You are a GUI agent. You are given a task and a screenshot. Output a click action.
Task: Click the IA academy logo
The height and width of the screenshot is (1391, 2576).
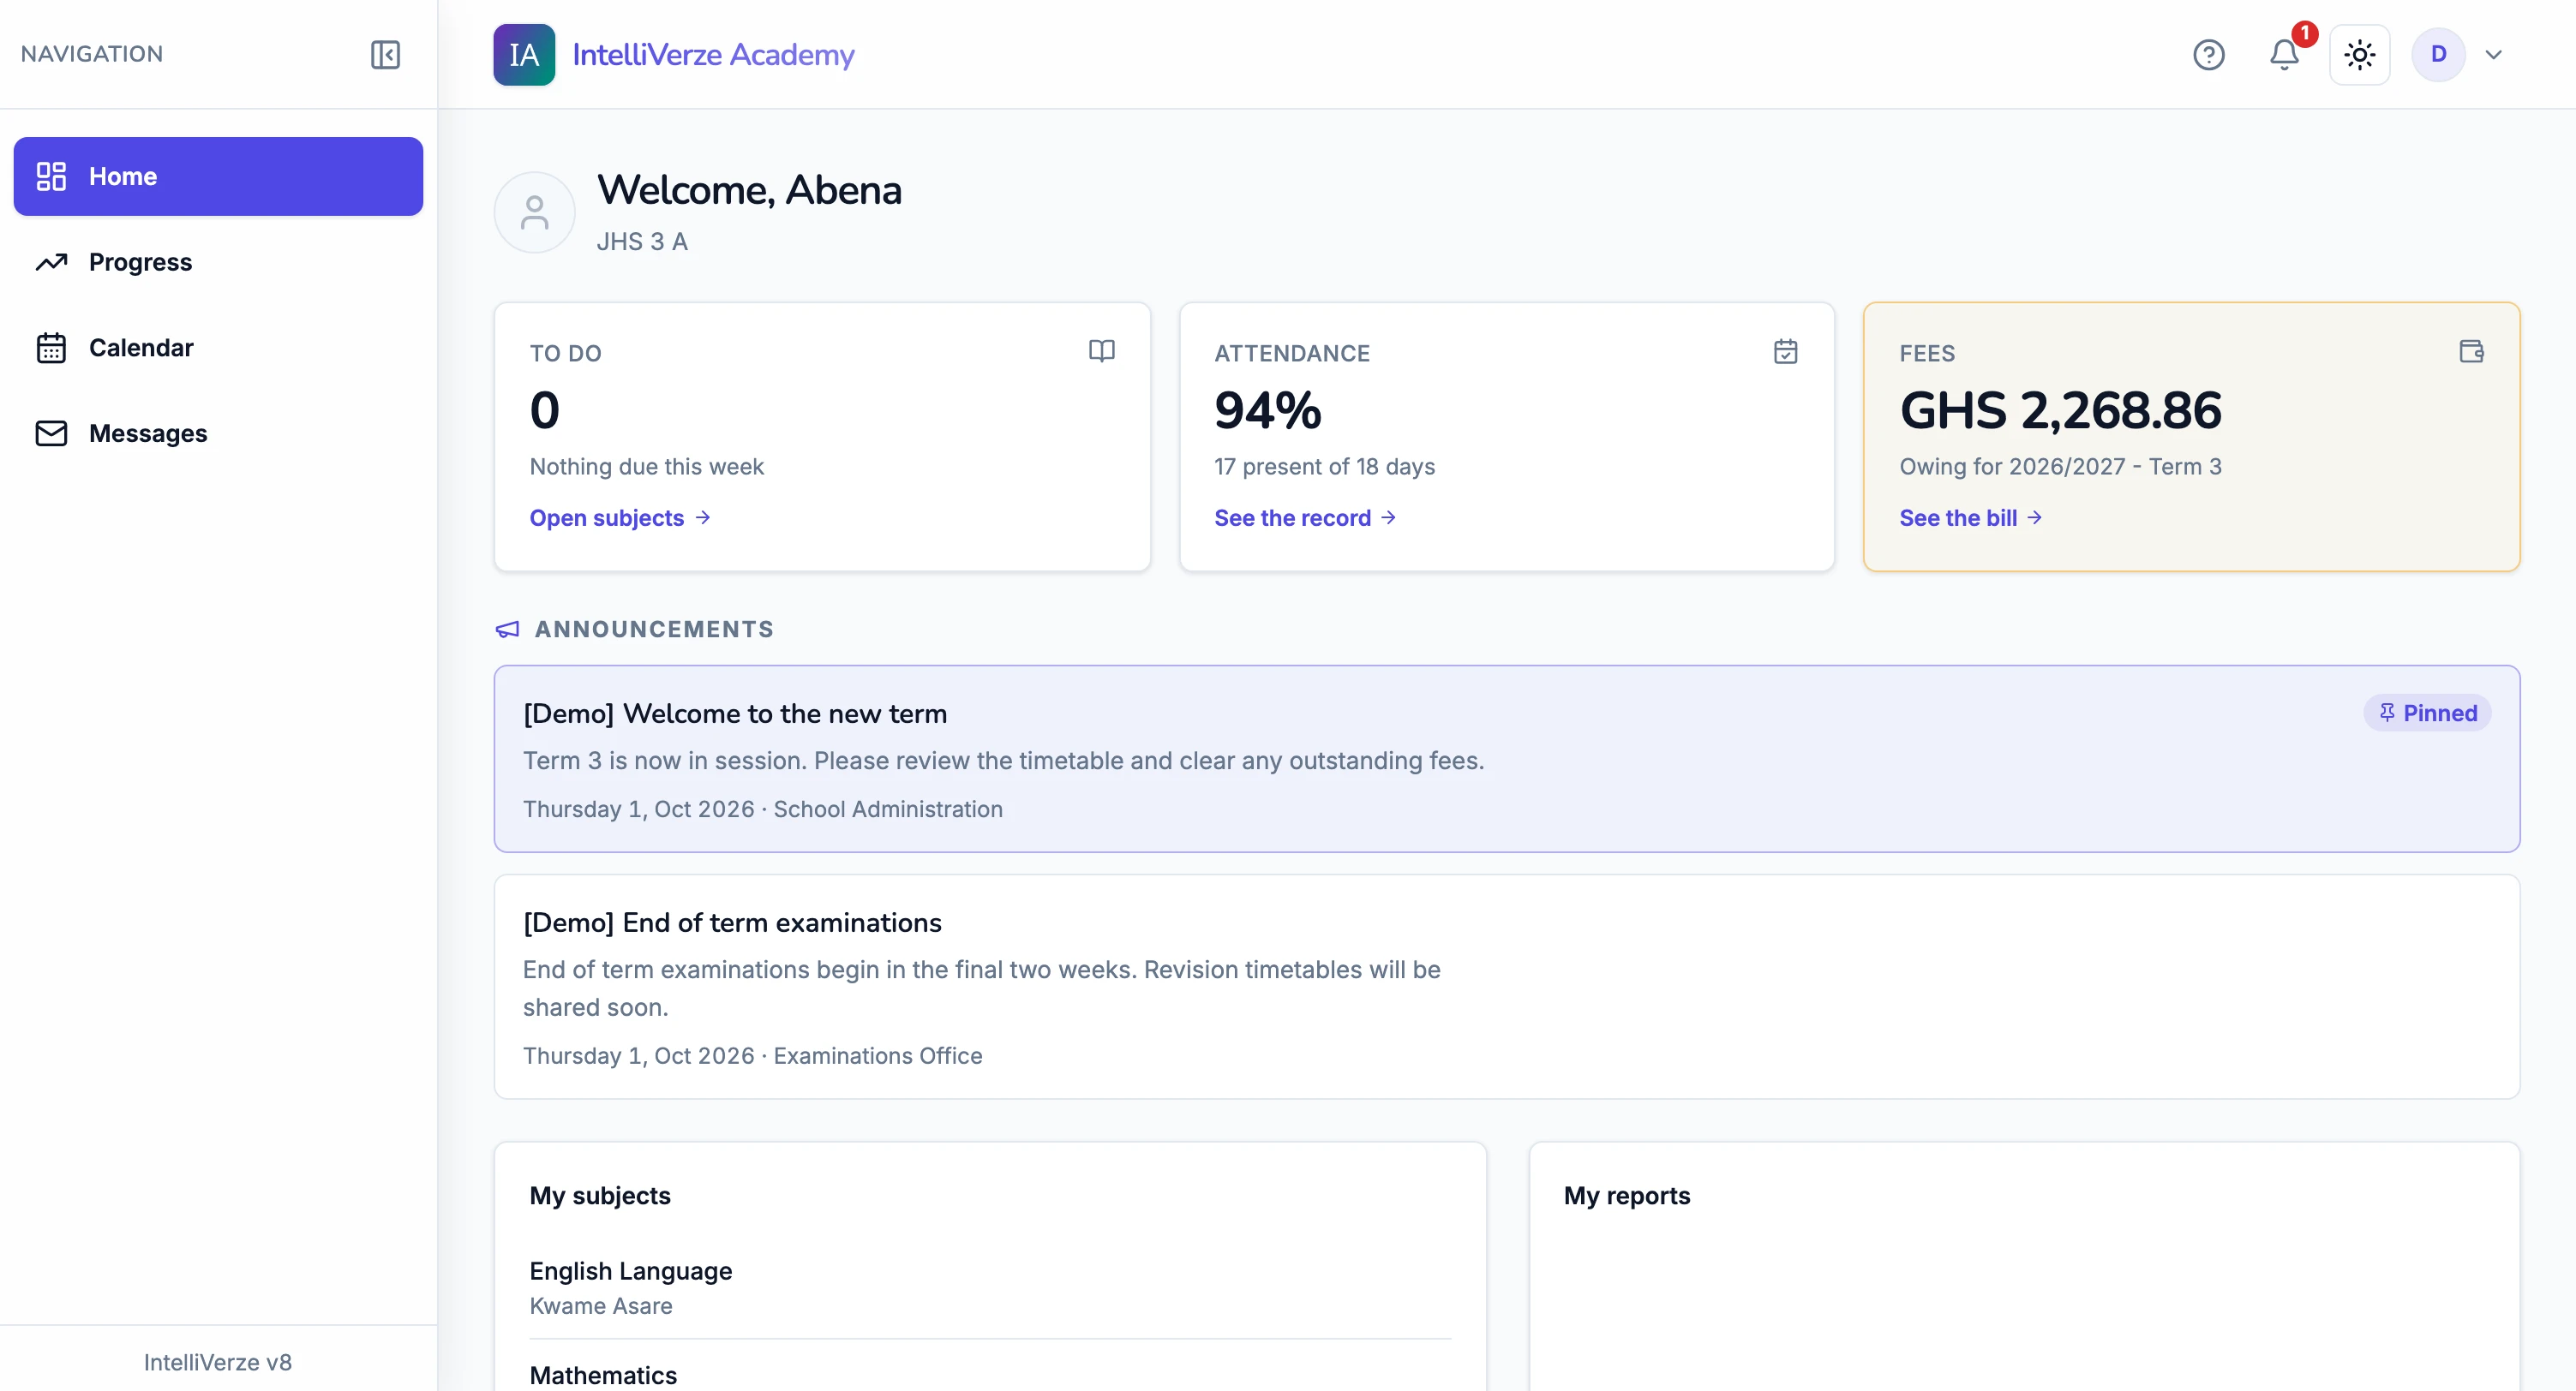tap(524, 54)
